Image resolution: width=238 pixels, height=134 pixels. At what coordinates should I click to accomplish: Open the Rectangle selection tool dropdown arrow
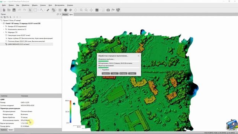(x=38, y=10)
